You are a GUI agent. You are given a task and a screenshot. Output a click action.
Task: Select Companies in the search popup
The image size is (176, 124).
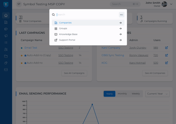click(88, 23)
